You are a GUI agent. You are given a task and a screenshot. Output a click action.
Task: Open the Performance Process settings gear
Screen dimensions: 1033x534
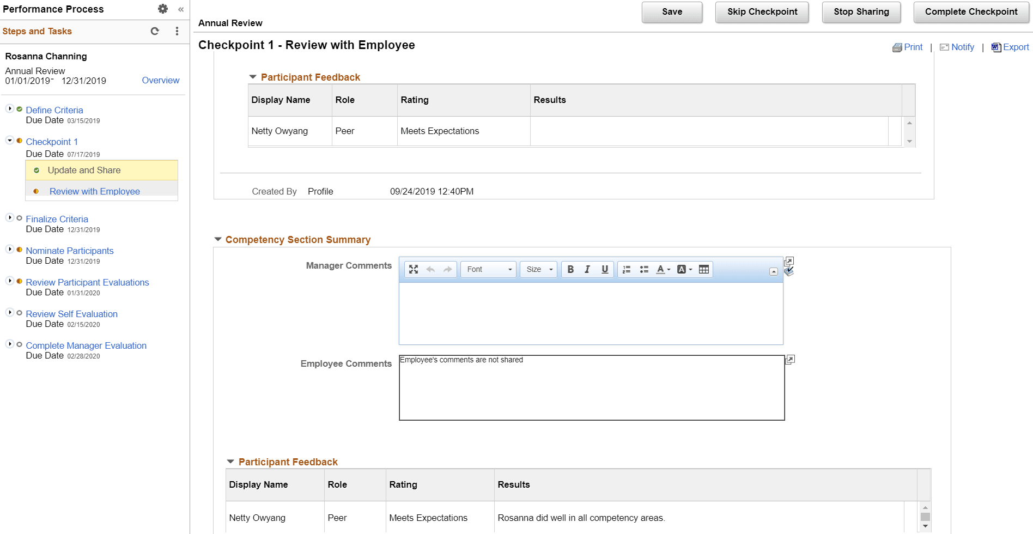pyautogui.click(x=163, y=9)
